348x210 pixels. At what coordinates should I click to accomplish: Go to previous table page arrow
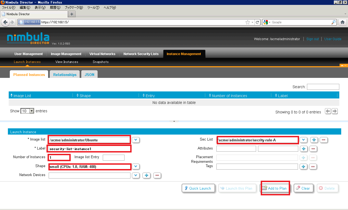[x=328, y=111]
